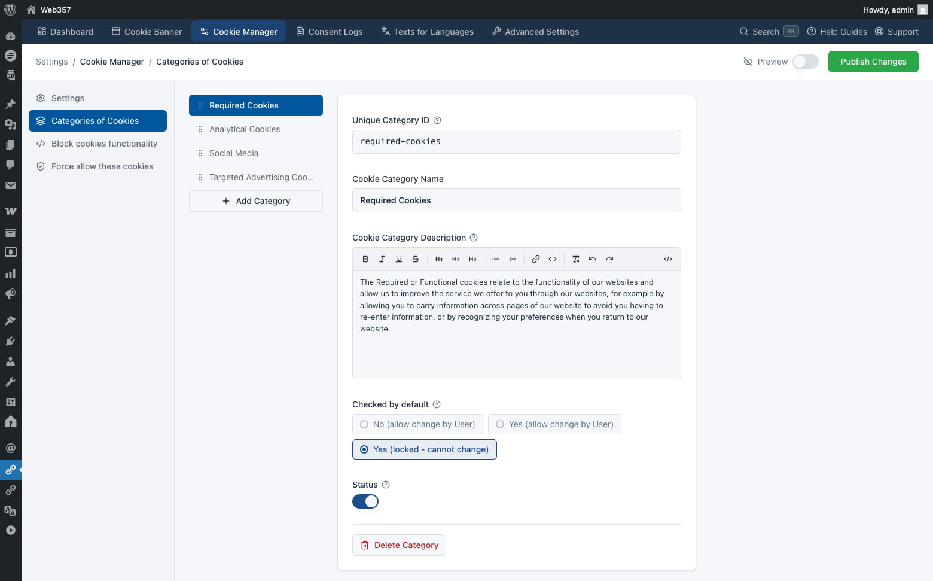933x581 pixels.
Task: Open the Dashboard tab
Action: pos(65,32)
